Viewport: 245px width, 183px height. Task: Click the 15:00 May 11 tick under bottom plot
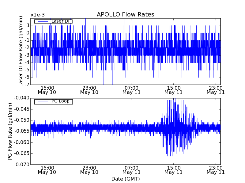click(x=173, y=170)
